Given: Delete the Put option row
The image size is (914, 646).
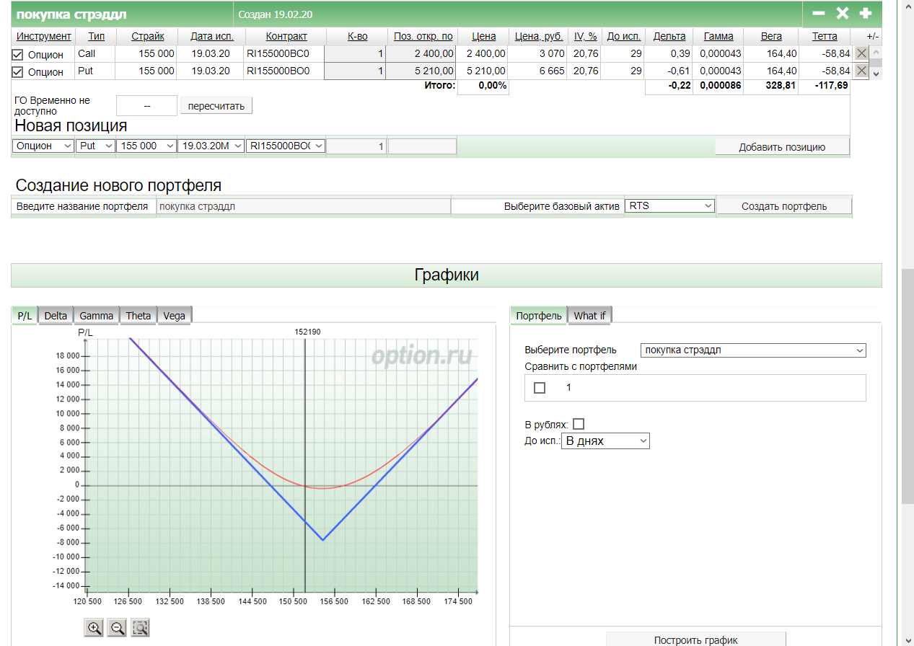Looking at the screenshot, I should tap(861, 70).
